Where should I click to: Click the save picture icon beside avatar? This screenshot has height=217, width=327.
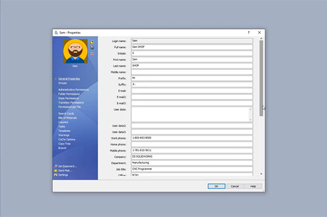coord(92,48)
